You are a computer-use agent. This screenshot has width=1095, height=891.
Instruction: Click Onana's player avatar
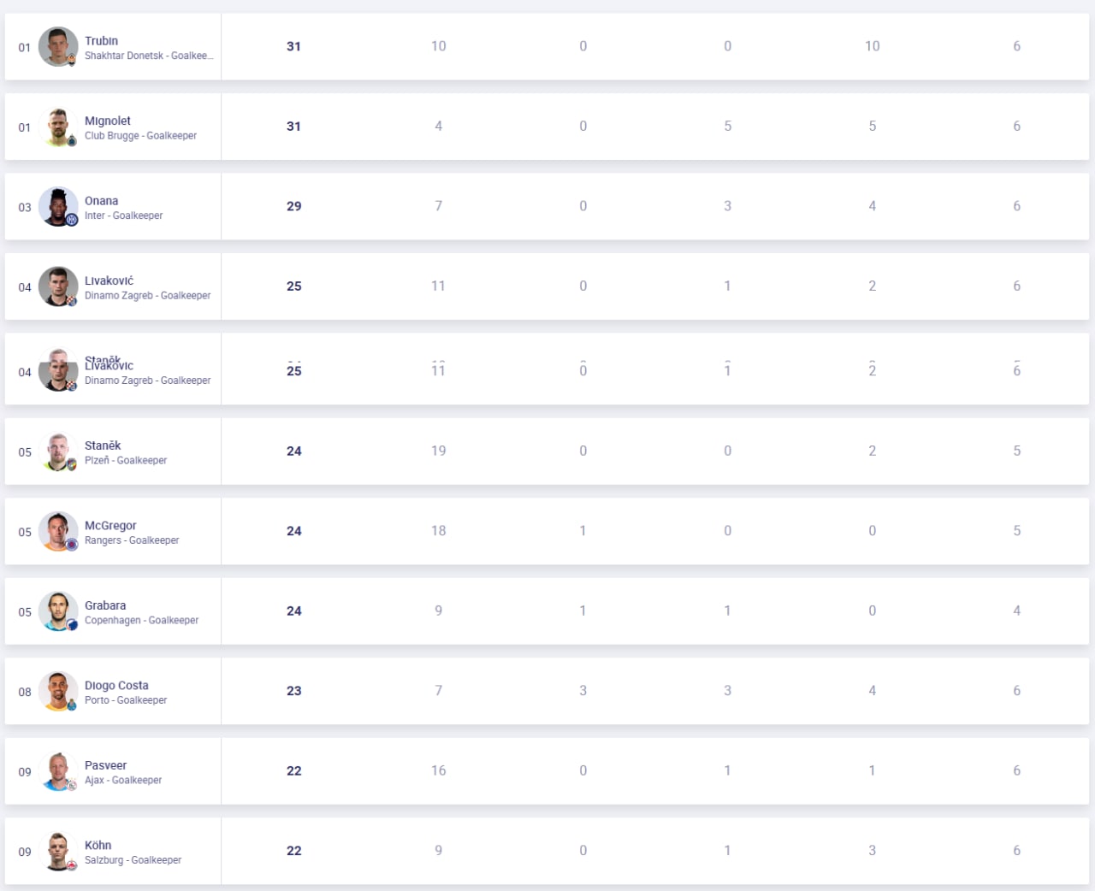coord(57,206)
